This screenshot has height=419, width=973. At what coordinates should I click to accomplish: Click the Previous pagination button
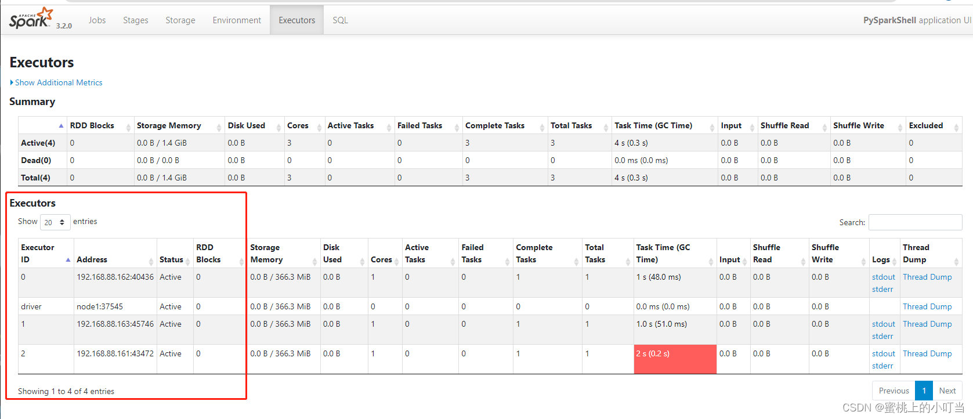(894, 391)
